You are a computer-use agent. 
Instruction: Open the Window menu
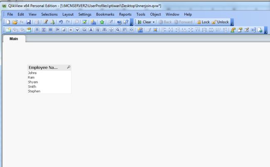(x=172, y=15)
